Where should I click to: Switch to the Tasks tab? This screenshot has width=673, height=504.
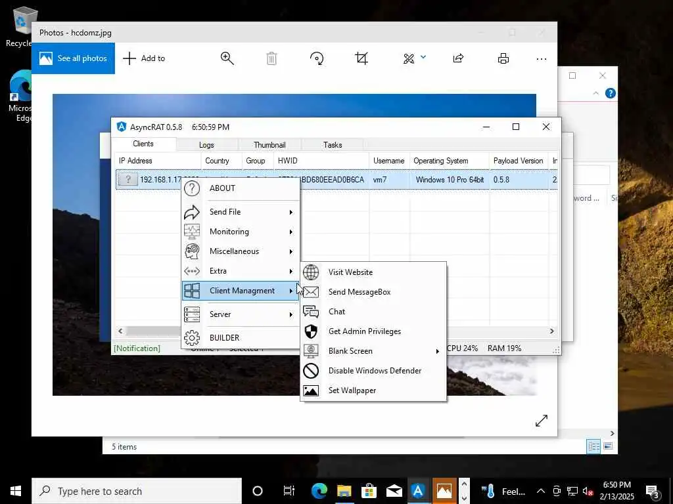(333, 145)
